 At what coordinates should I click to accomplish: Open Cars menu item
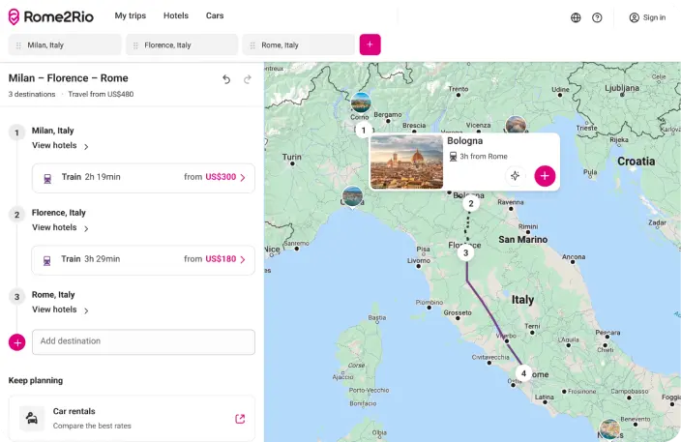tap(215, 15)
